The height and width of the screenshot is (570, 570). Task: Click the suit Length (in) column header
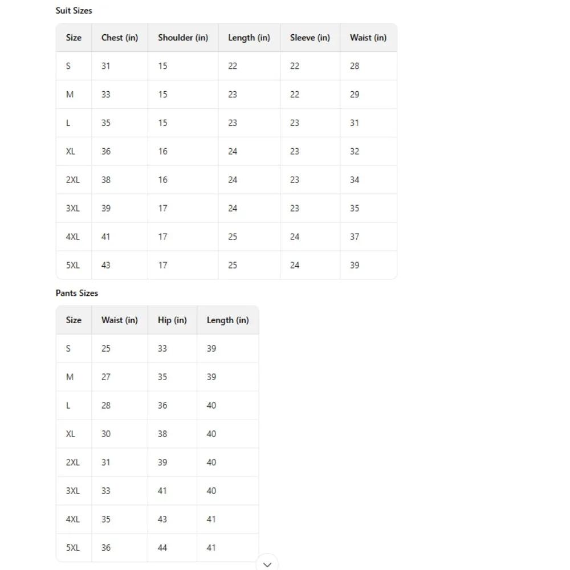(x=249, y=38)
